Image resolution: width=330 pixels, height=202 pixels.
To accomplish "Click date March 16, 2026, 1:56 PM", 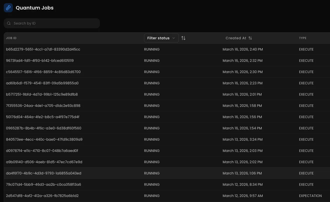I will click(242, 117).
